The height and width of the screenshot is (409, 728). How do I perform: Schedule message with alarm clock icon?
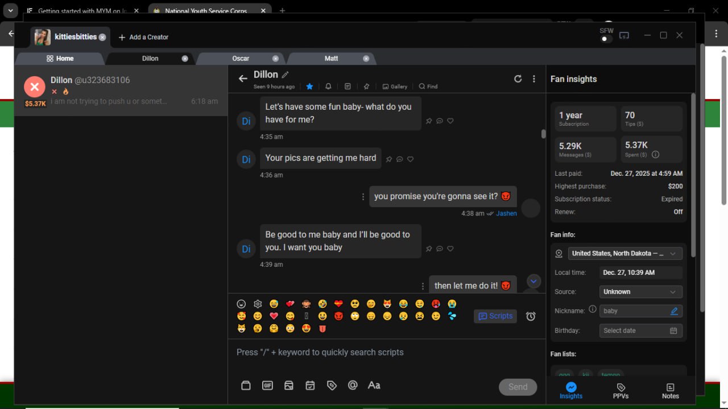pyautogui.click(x=531, y=316)
